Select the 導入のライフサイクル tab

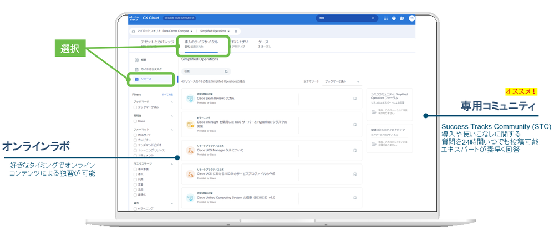tap(201, 44)
